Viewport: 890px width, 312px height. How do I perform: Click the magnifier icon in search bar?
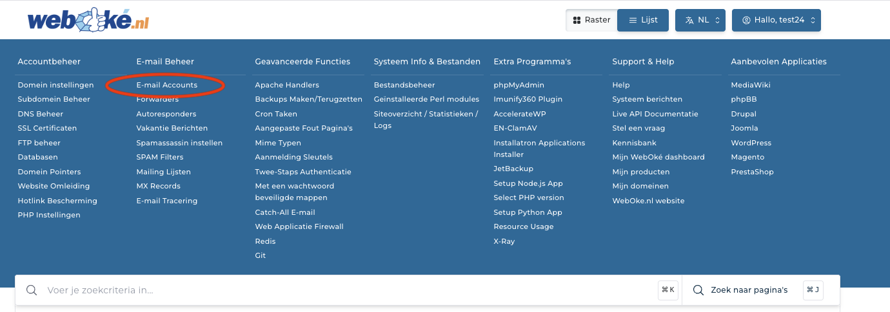[x=32, y=290]
